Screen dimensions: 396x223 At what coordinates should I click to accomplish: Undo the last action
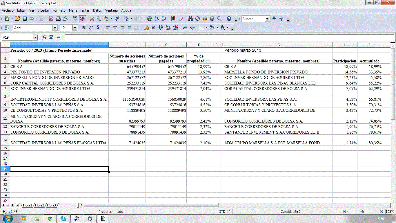[x=126, y=19]
